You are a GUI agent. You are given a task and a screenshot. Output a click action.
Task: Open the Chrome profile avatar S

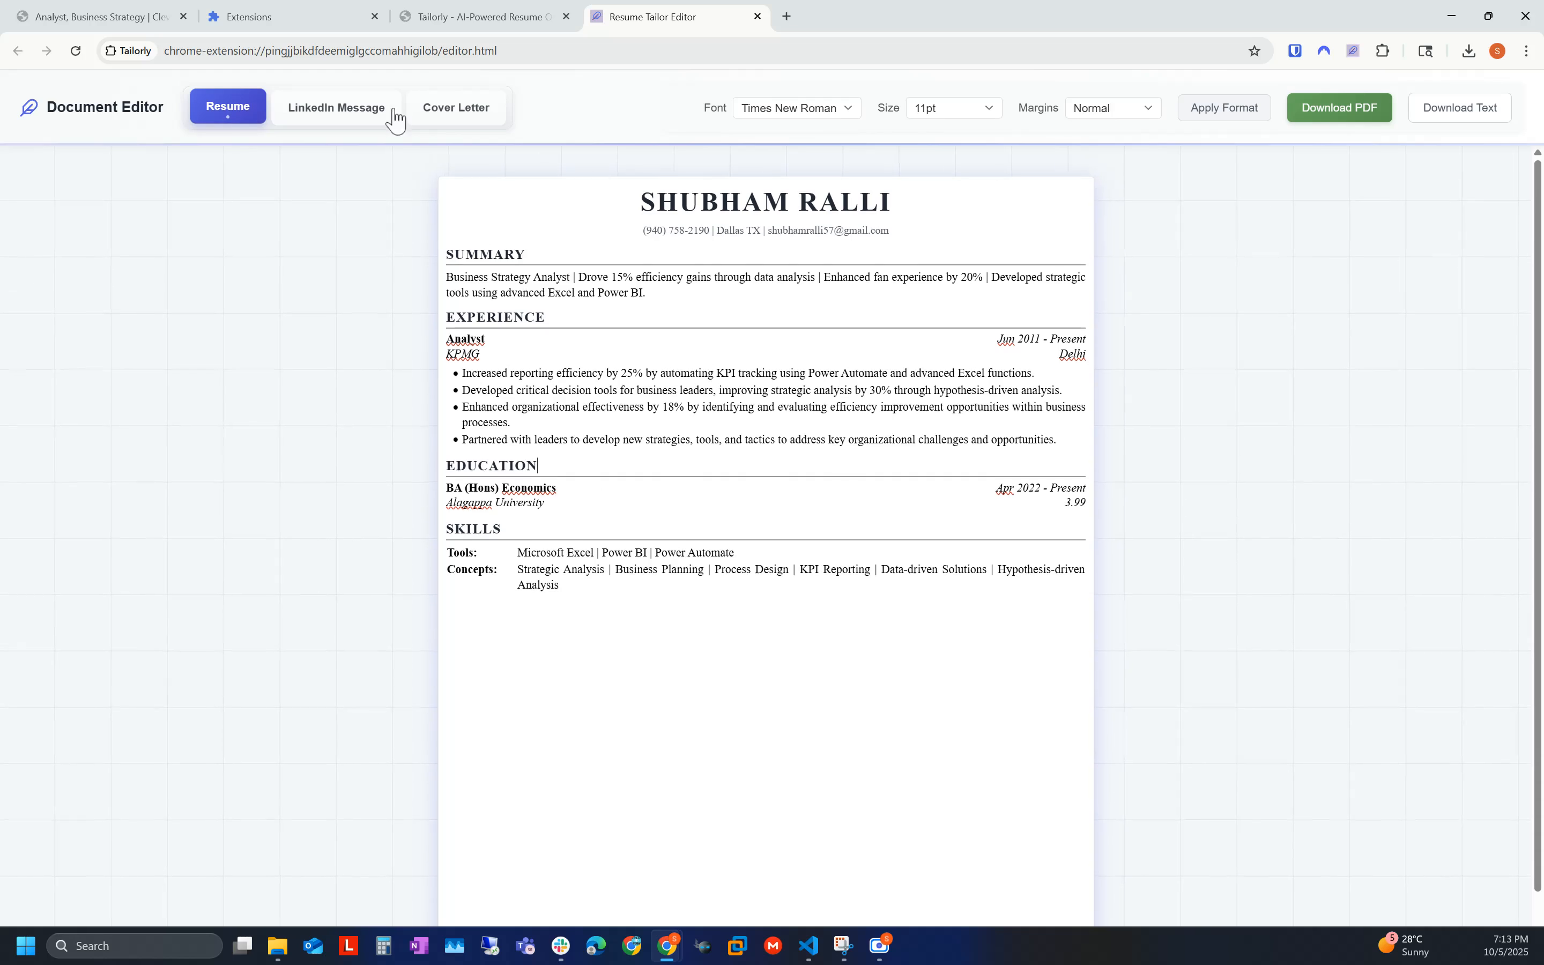click(x=1497, y=51)
